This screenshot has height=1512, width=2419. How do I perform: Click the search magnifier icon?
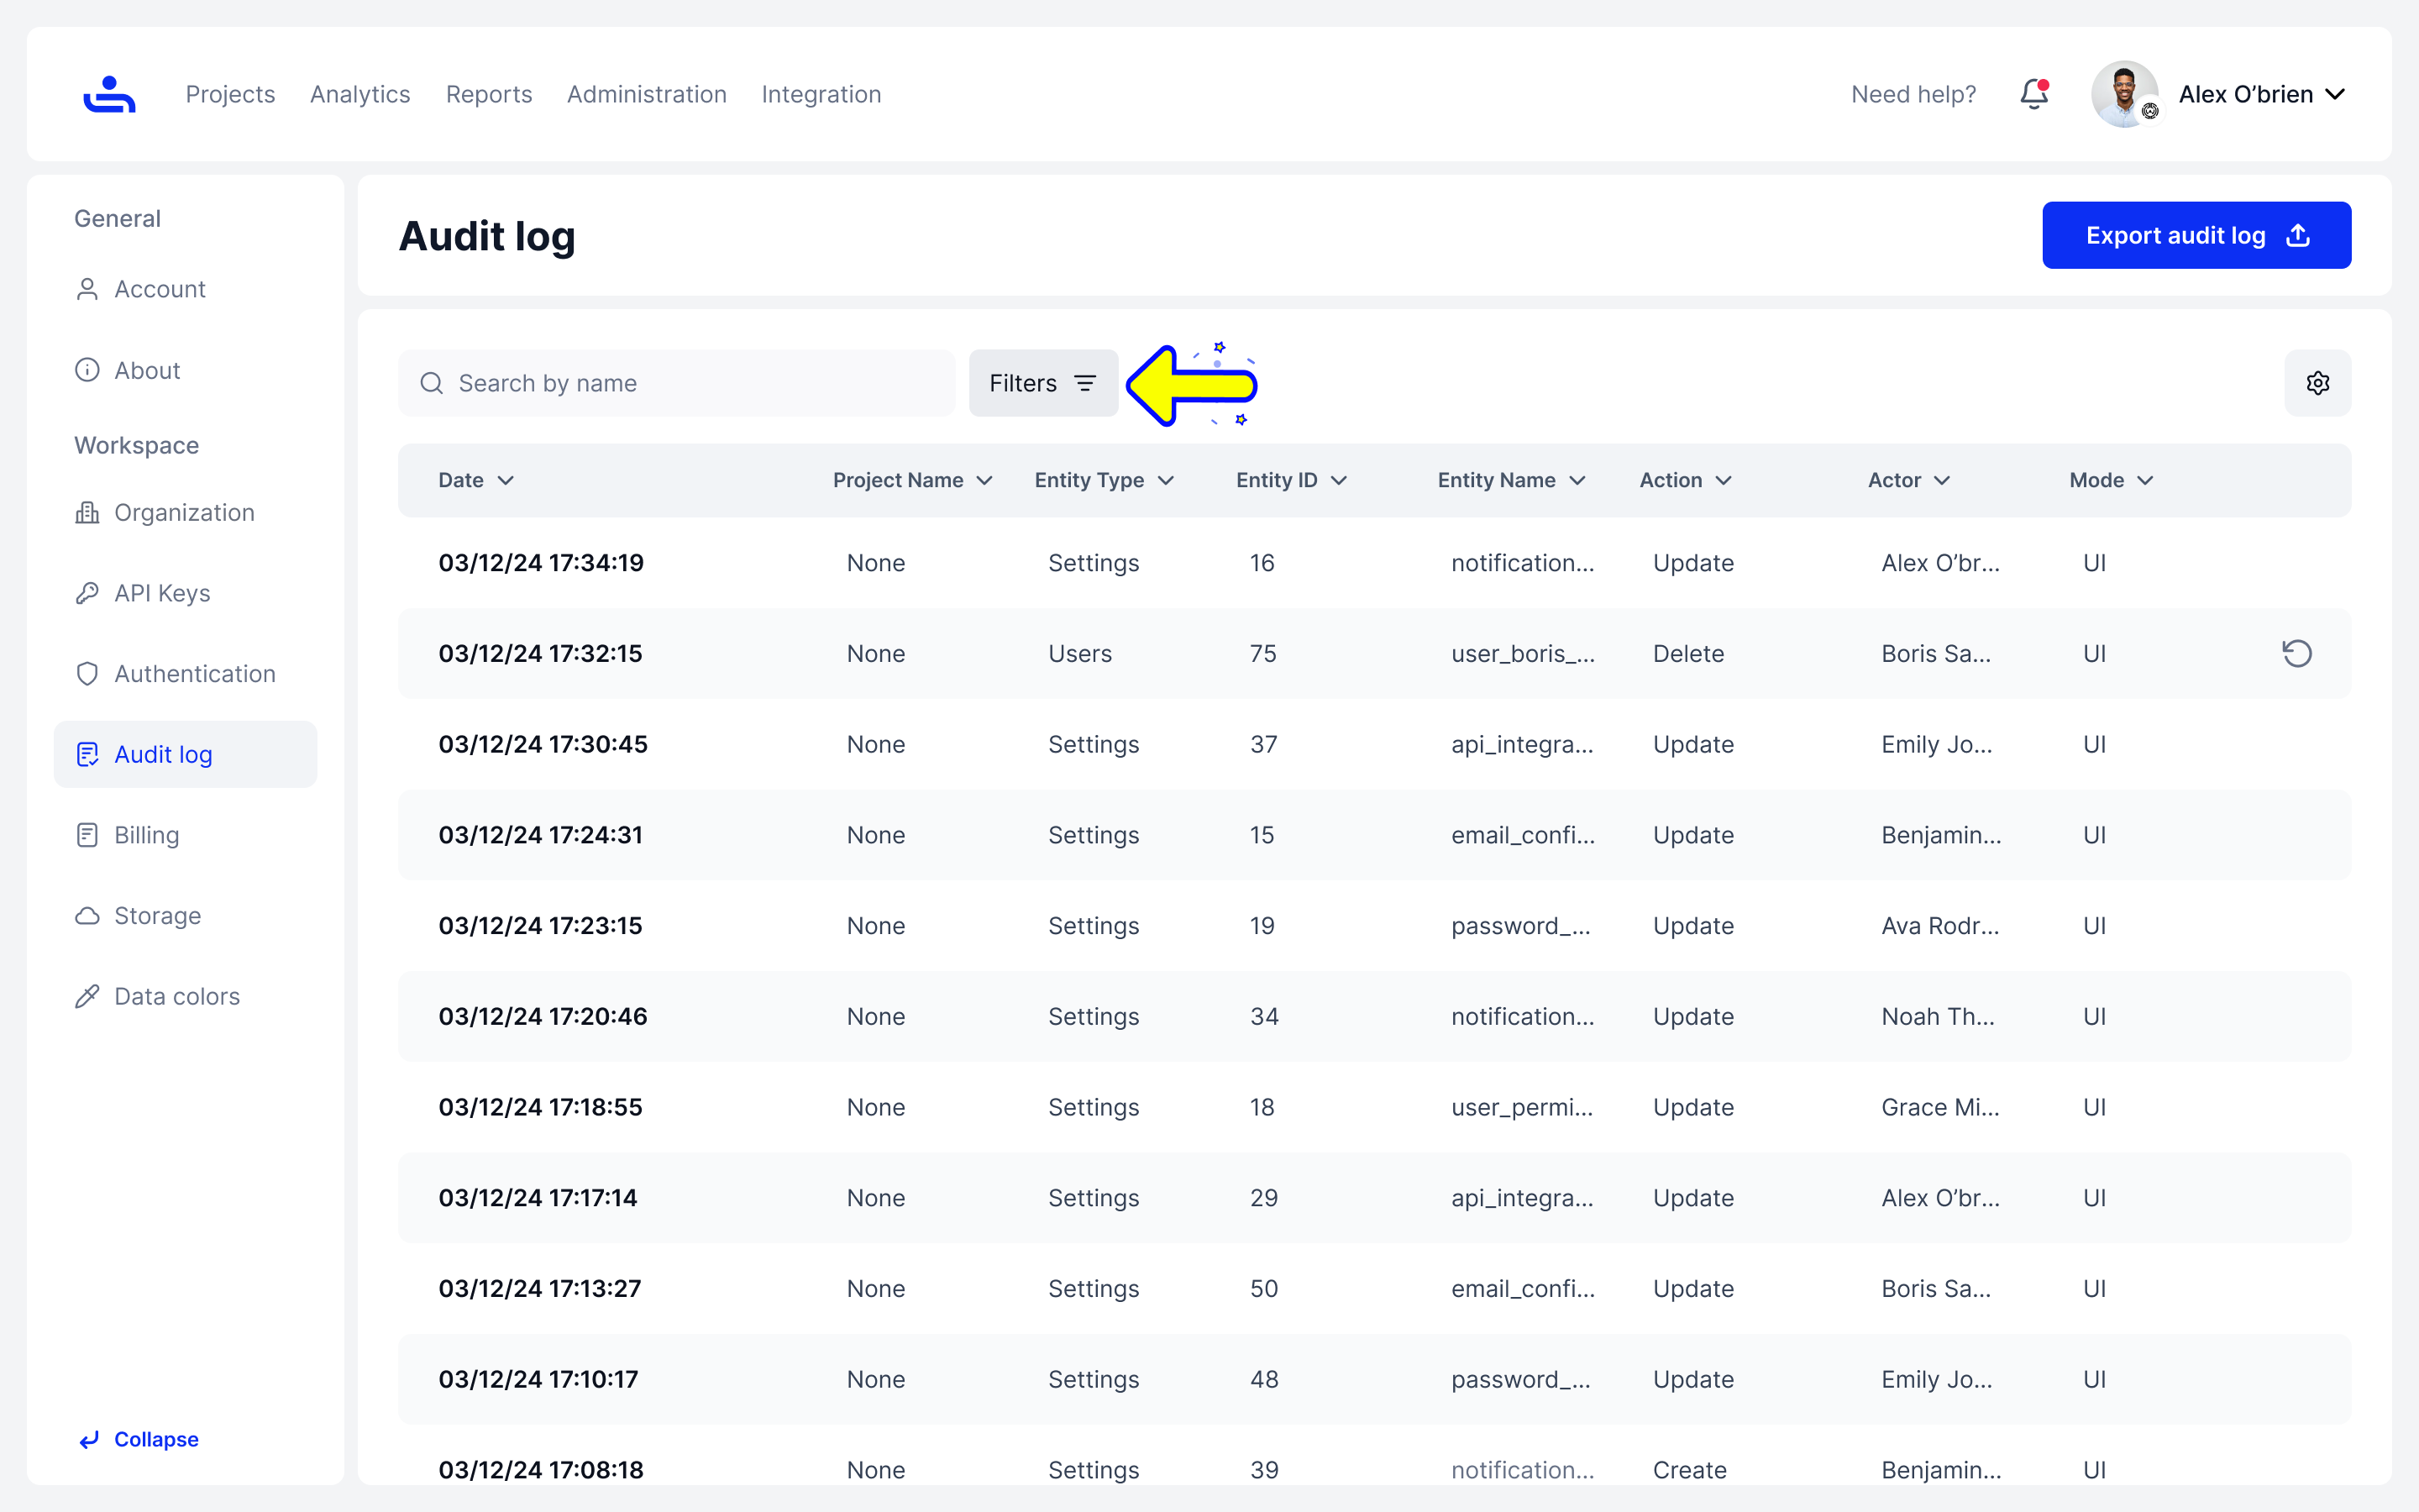pos(432,383)
